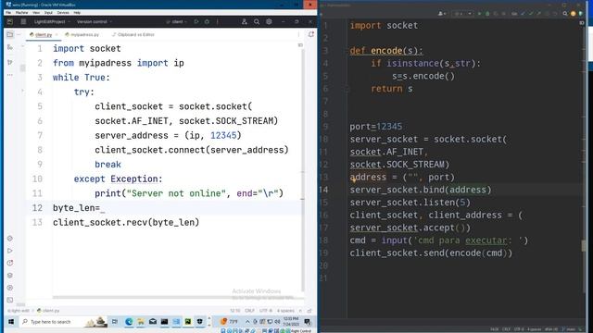Click the 'import socket' line in client.py

pos(87,49)
